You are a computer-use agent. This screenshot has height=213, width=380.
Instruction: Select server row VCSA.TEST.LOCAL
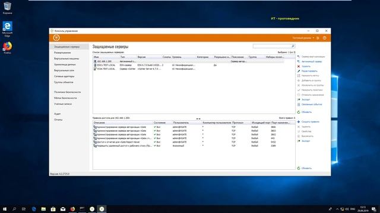click(189, 69)
